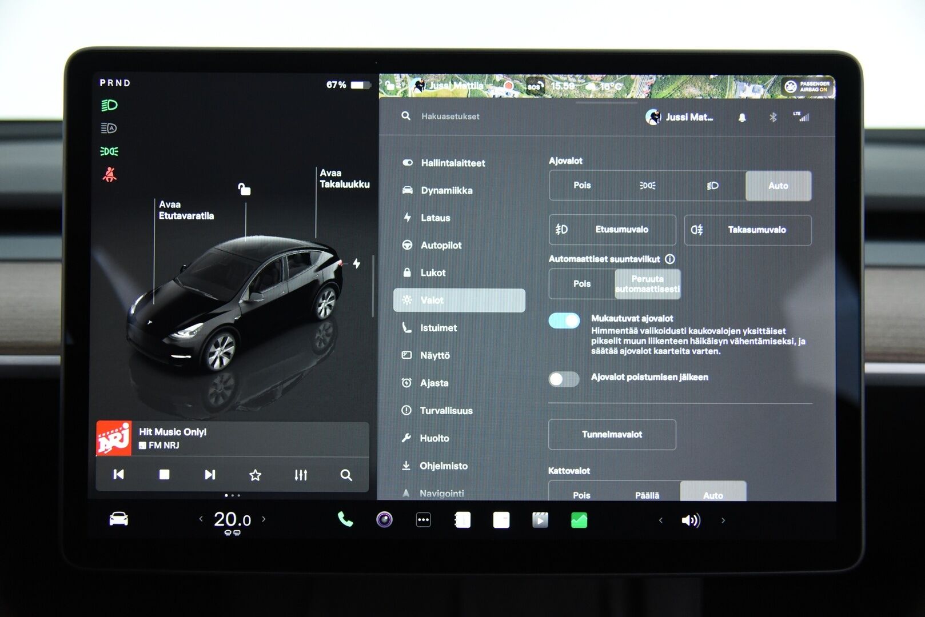Skip to next radio station
The height and width of the screenshot is (617, 925).
210,474
